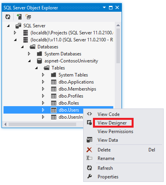
Task: Click the table icon next to dbo.Profiles
Action: point(54,96)
